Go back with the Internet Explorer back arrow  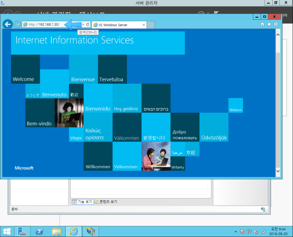click(x=8, y=24)
